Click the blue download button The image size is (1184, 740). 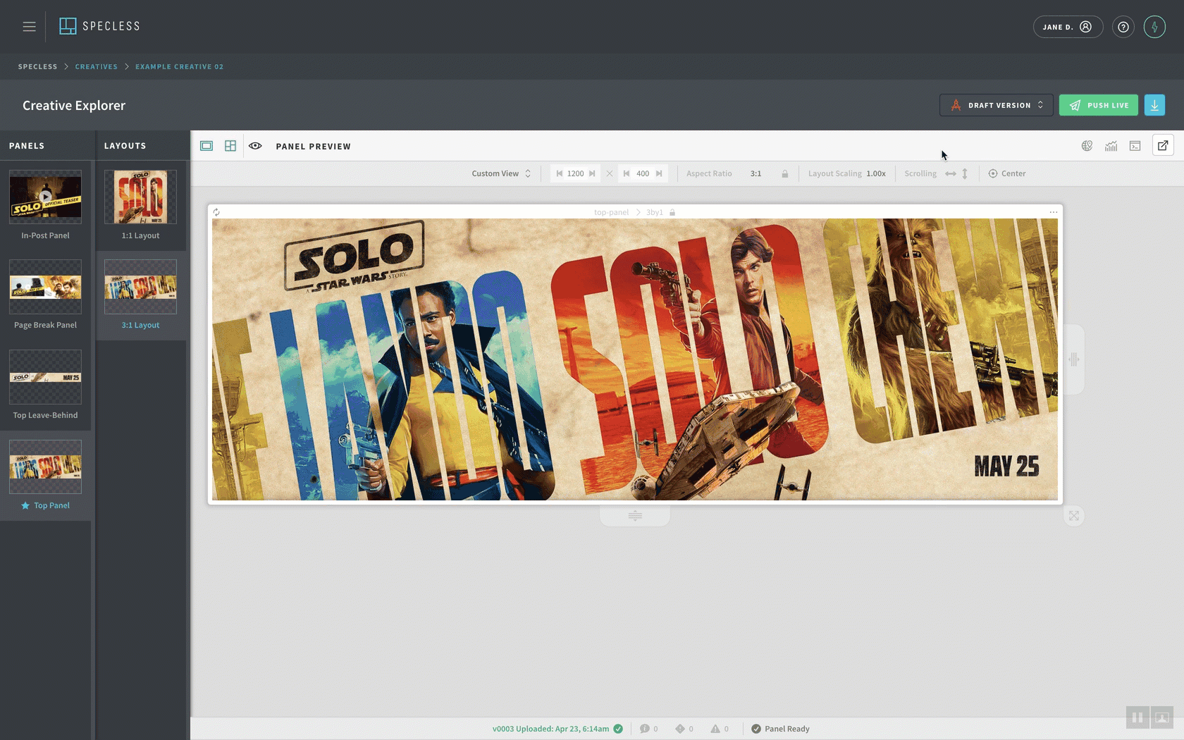click(x=1154, y=105)
